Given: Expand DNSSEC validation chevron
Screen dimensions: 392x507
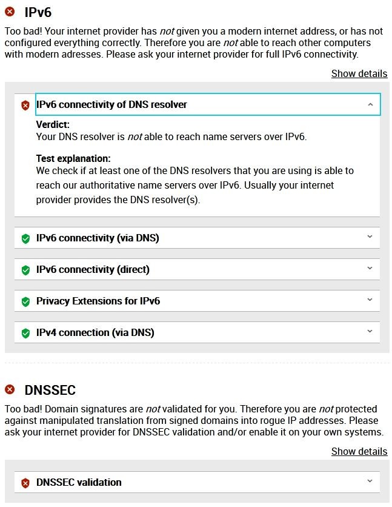Looking at the screenshot, I should point(370,482).
